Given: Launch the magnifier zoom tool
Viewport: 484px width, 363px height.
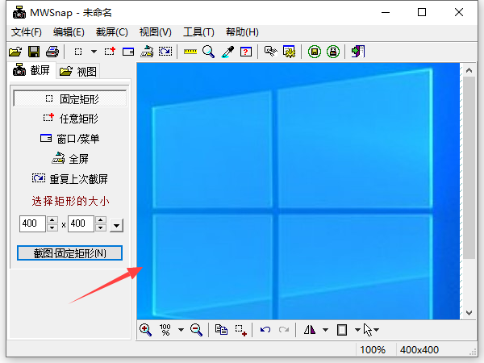Looking at the screenshot, I should pos(209,52).
